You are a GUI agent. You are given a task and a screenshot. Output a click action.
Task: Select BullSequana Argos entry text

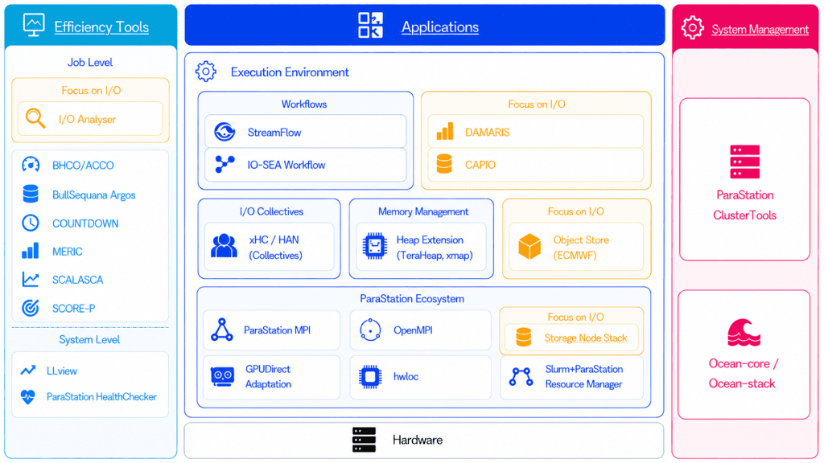pos(93,195)
